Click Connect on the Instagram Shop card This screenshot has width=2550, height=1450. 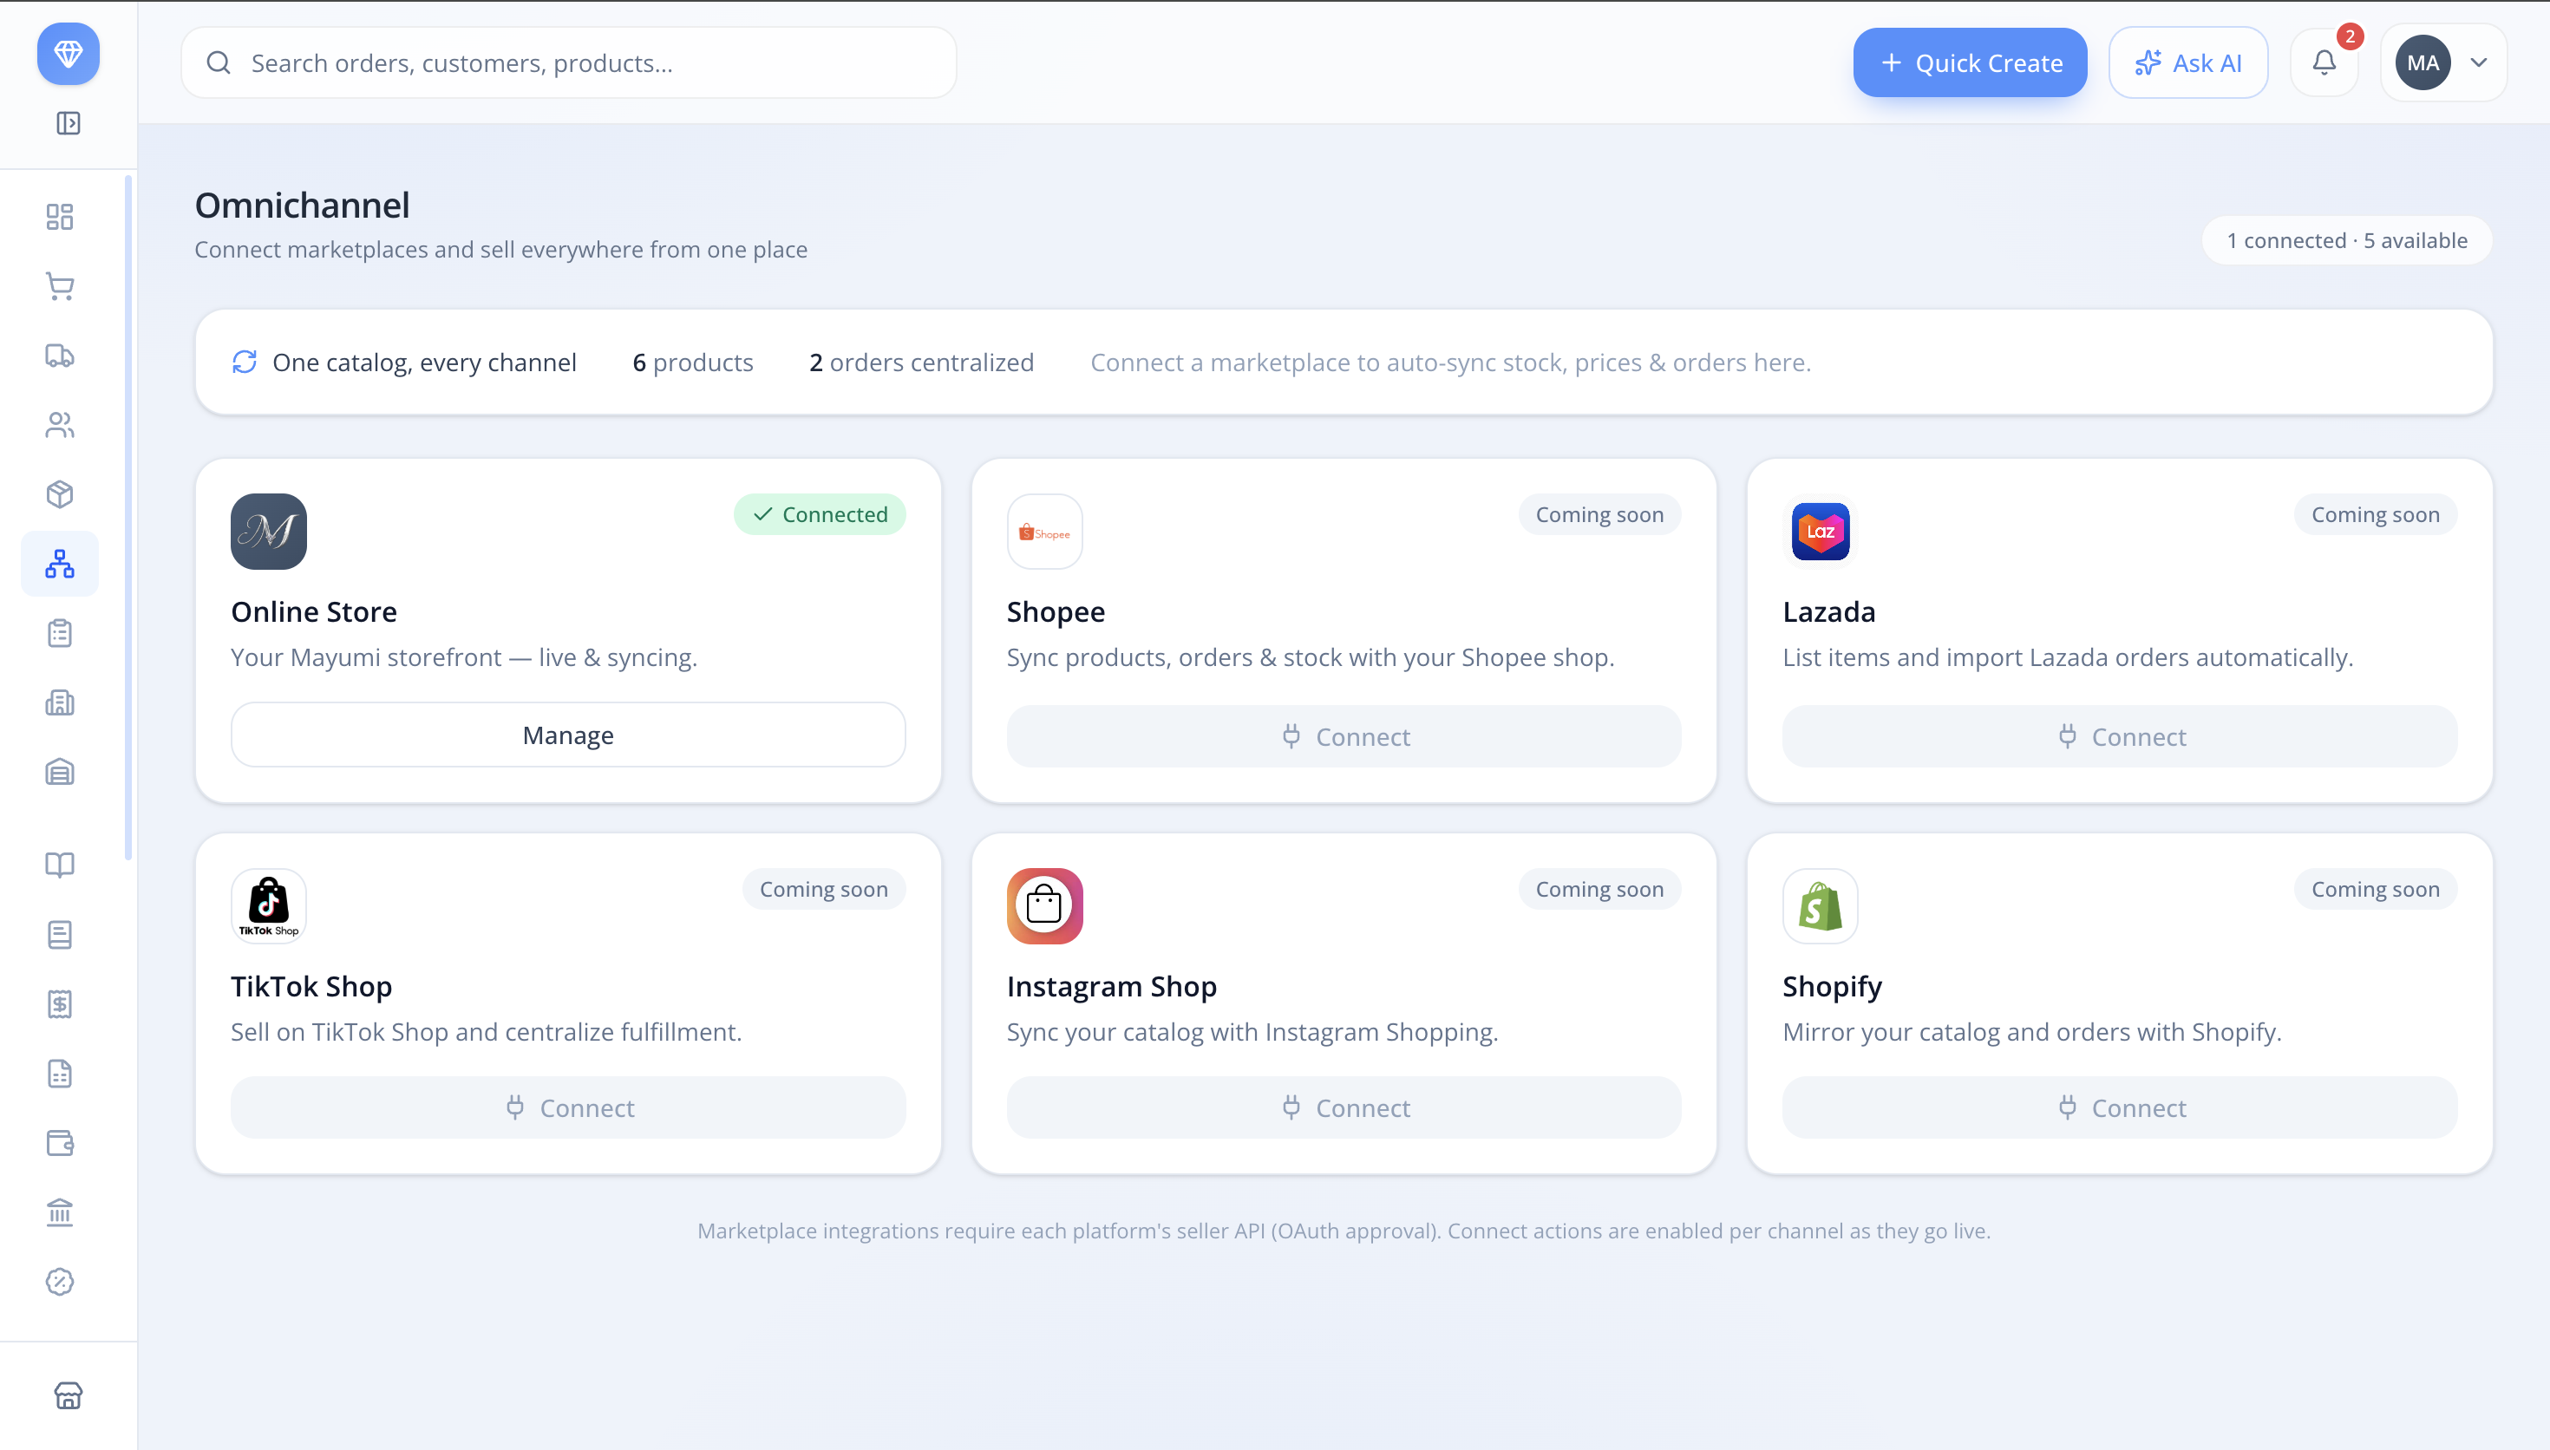pyautogui.click(x=1344, y=1107)
